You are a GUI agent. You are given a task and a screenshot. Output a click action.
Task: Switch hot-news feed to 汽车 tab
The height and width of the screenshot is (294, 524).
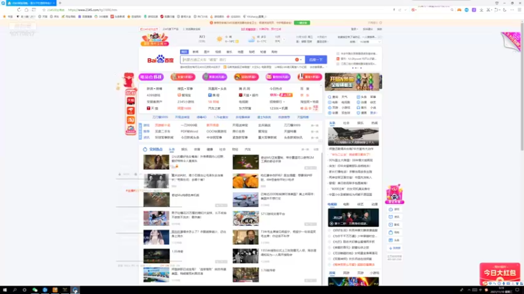tap(248, 150)
